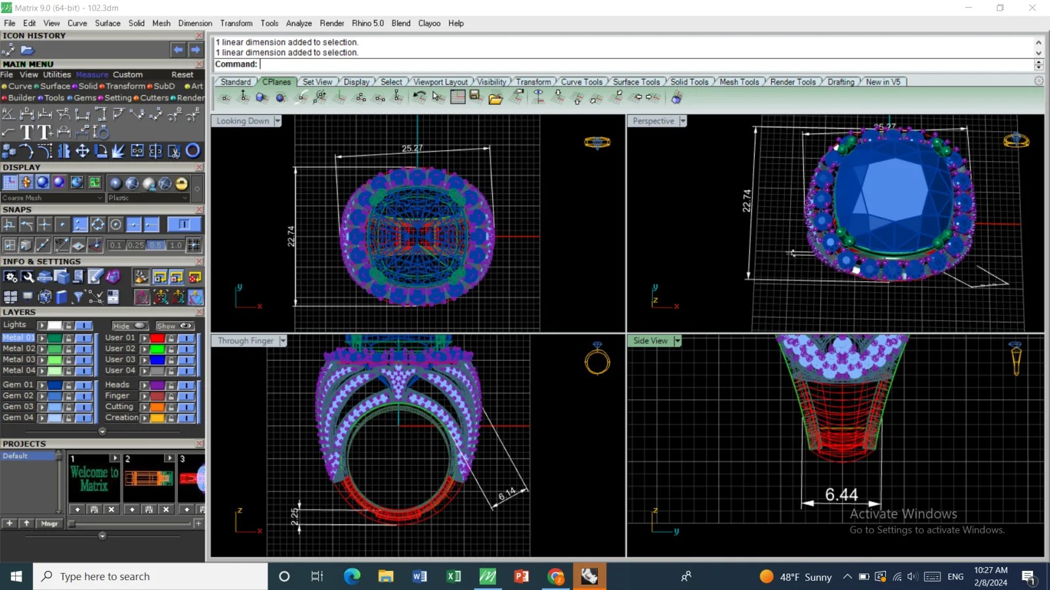Open the Through Finger viewport dropdown arrow
This screenshot has width=1050, height=590.
[283, 341]
